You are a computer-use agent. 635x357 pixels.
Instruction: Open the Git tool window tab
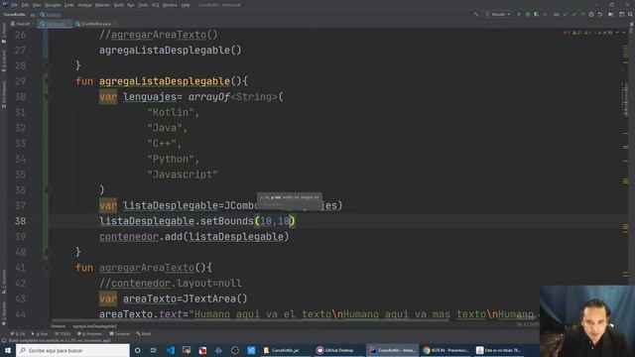(18, 334)
